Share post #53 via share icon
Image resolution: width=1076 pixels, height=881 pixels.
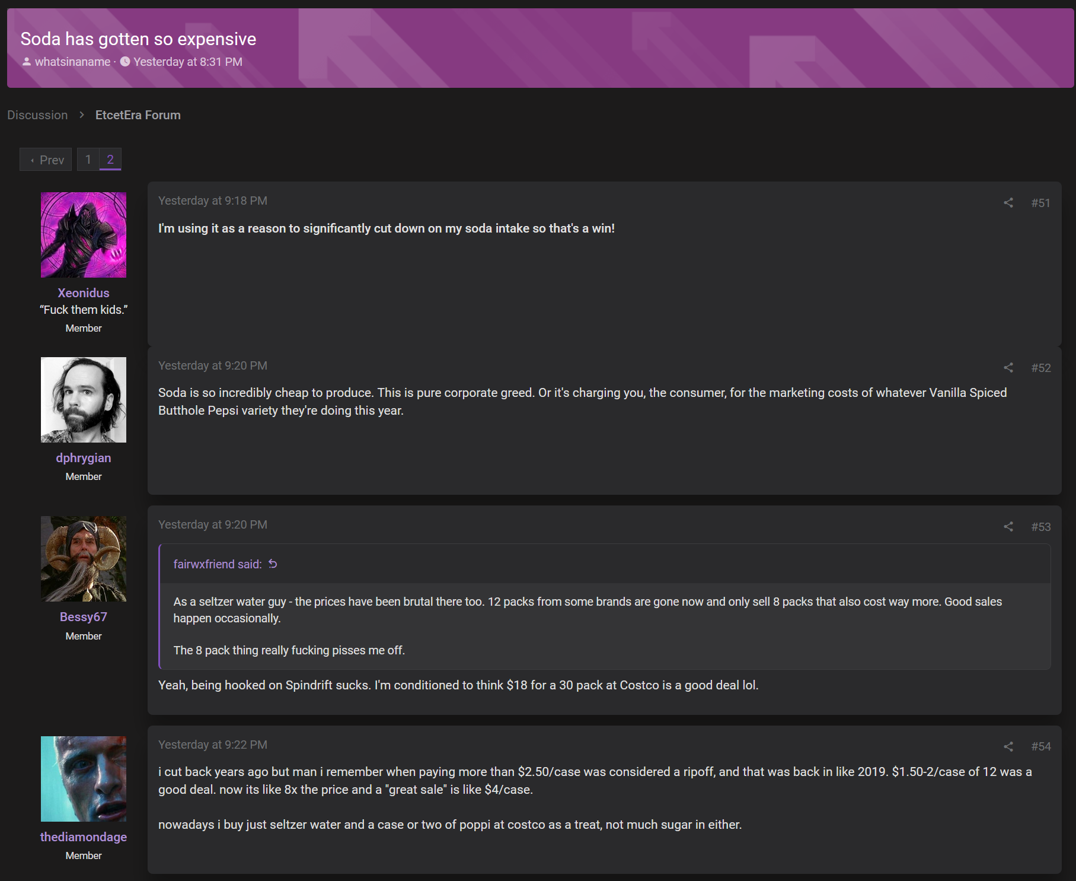[1008, 527]
